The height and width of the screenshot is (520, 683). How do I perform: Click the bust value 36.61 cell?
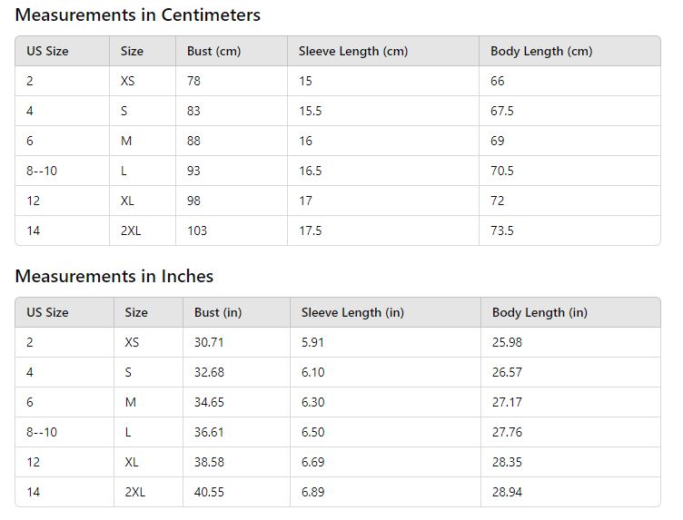click(209, 433)
